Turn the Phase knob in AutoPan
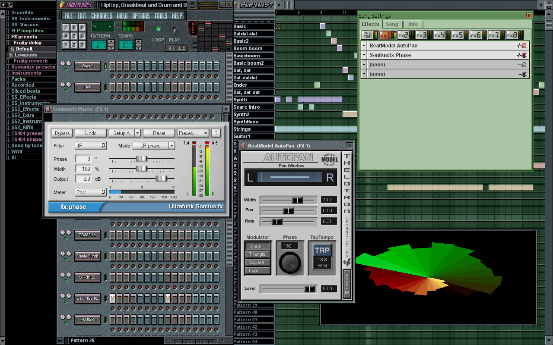553x345 pixels. tap(289, 262)
